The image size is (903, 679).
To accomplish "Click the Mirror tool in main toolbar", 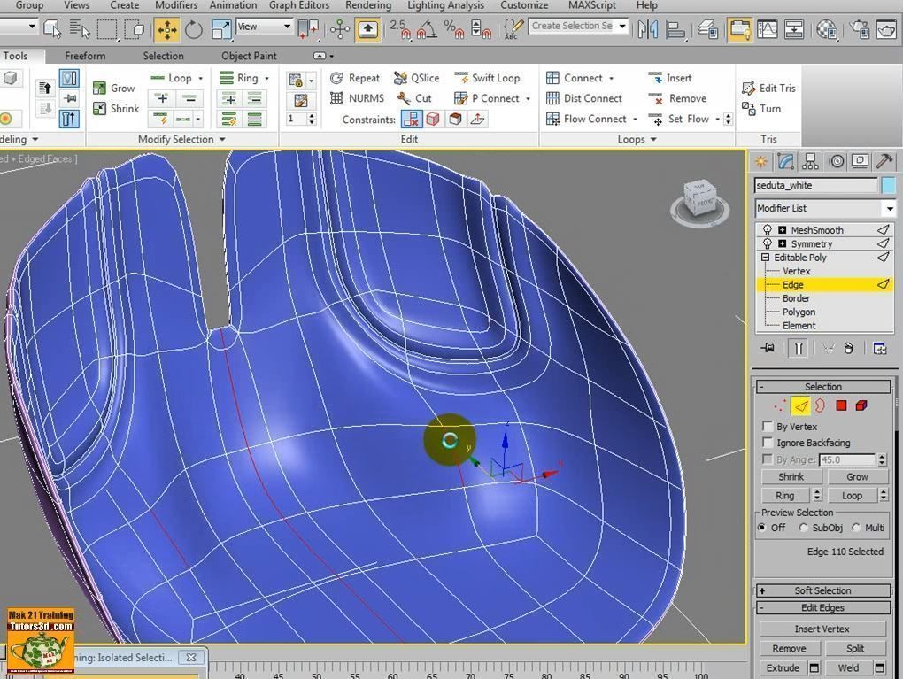I will coord(648,29).
